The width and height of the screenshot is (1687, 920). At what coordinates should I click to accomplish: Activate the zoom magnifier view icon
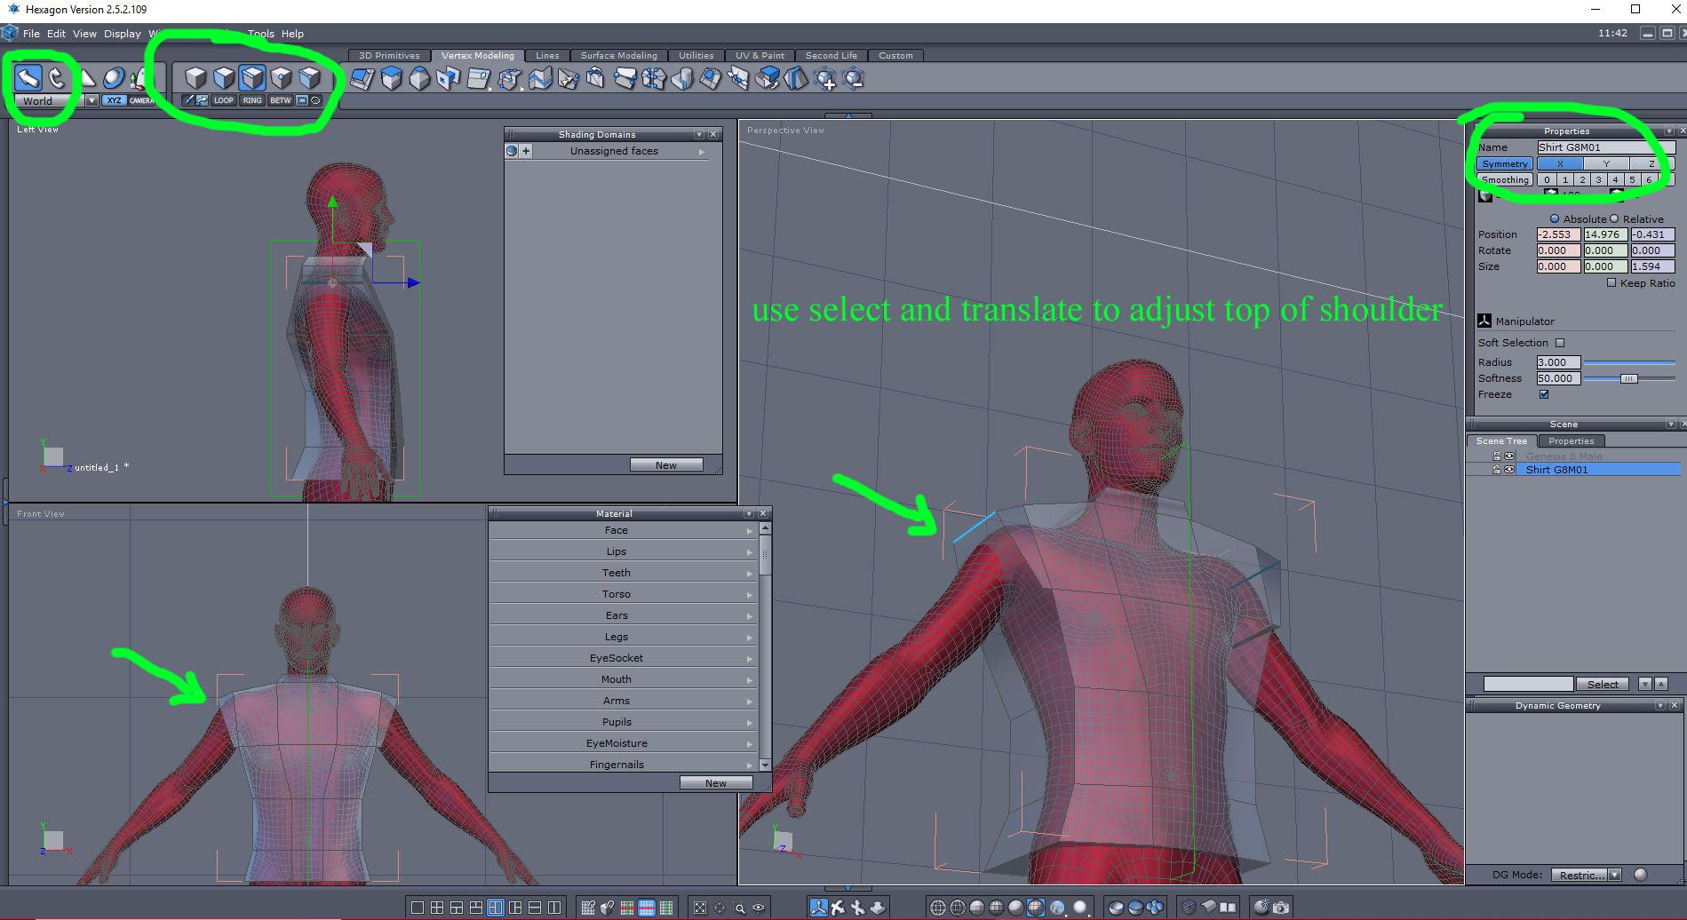[739, 908]
